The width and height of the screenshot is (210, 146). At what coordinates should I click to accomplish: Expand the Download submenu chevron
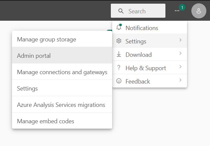[x=180, y=53]
